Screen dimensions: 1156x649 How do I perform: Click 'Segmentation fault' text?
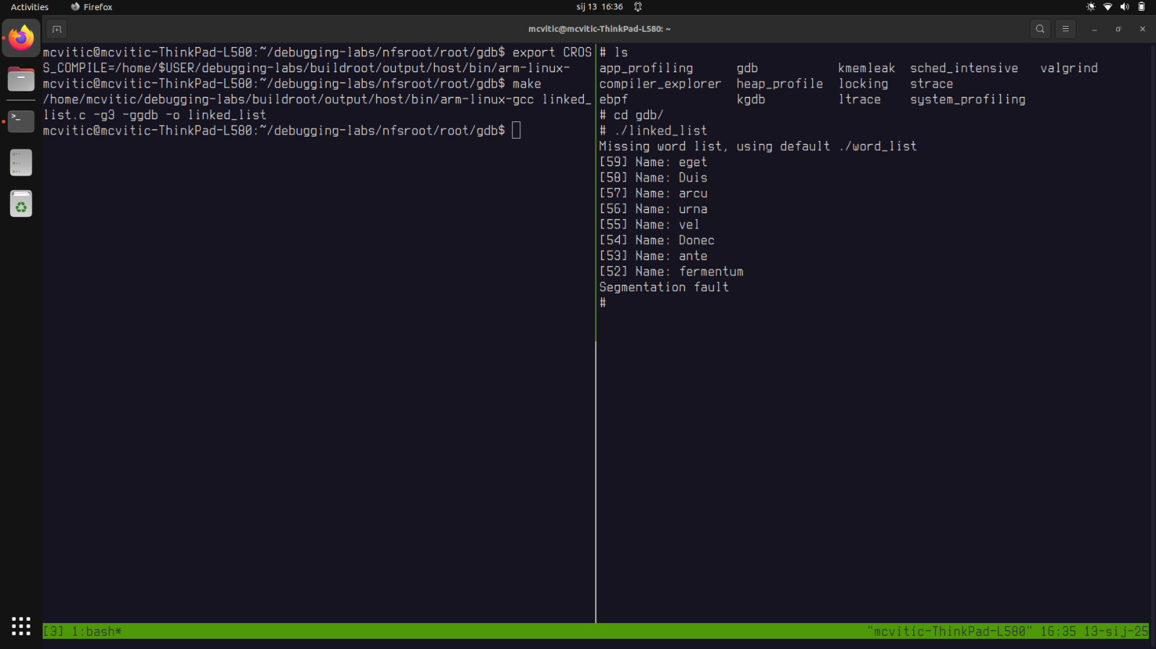pos(664,287)
